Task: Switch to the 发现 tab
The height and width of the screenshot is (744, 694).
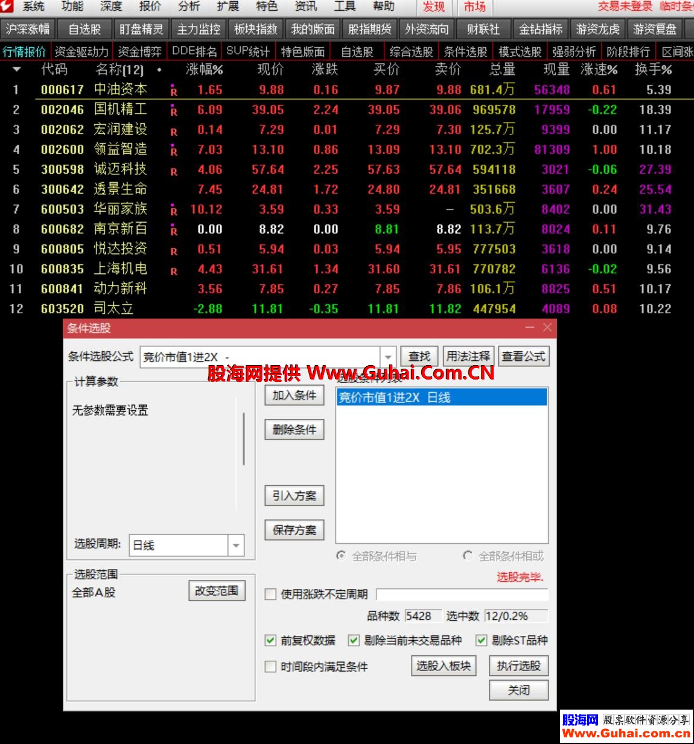Action: (433, 7)
